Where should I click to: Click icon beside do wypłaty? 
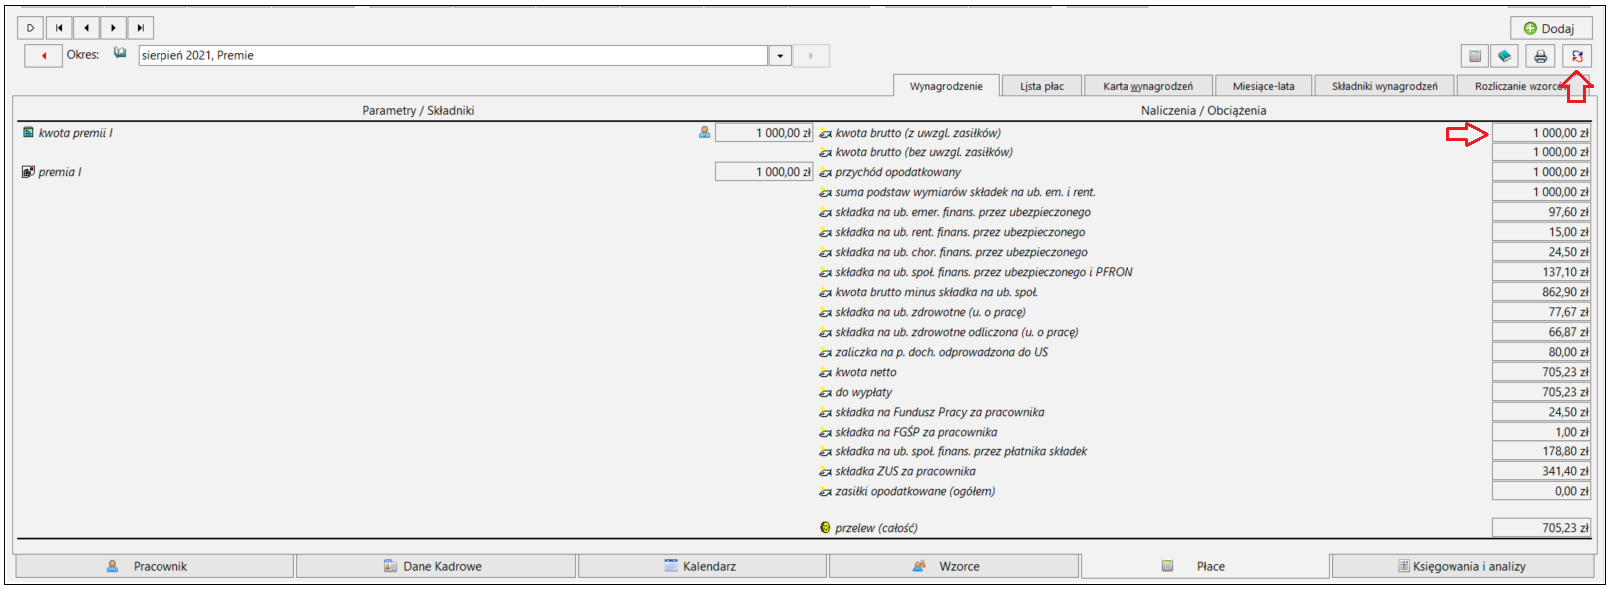tap(825, 392)
